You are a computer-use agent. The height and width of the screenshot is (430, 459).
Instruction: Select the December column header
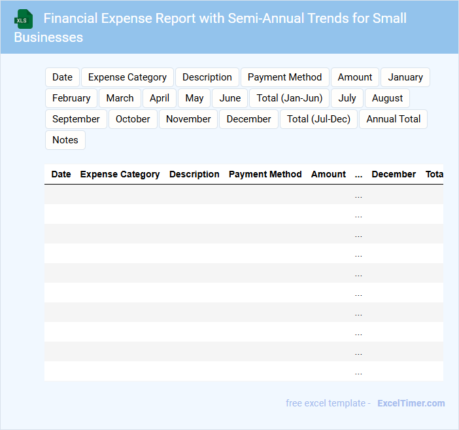tap(394, 174)
